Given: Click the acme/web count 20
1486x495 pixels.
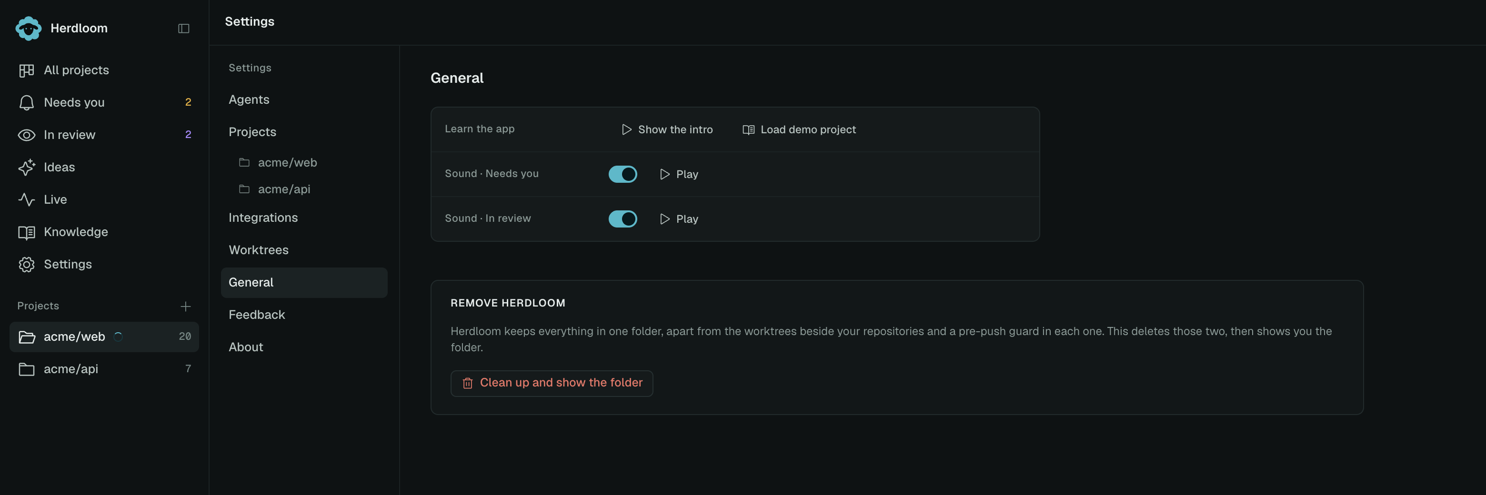Looking at the screenshot, I should coord(185,337).
